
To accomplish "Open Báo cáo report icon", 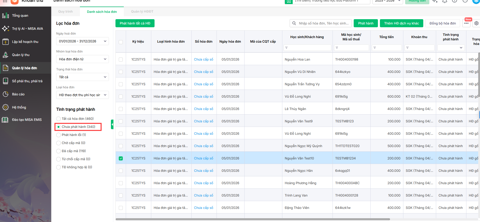I will pos(6,94).
